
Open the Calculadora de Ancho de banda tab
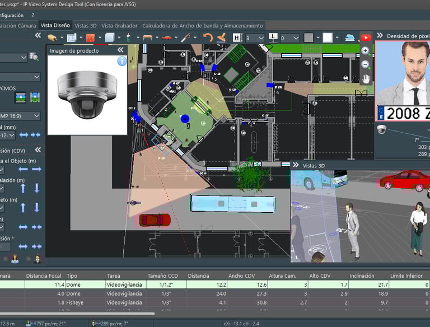(x=202, y=25)
